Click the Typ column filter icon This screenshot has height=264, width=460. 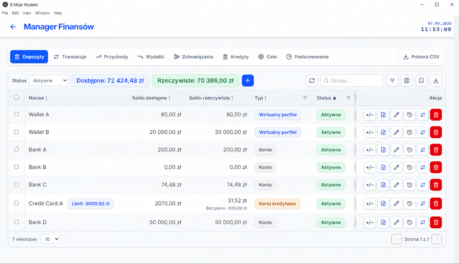pyautogui.click(x=305, y=98)
